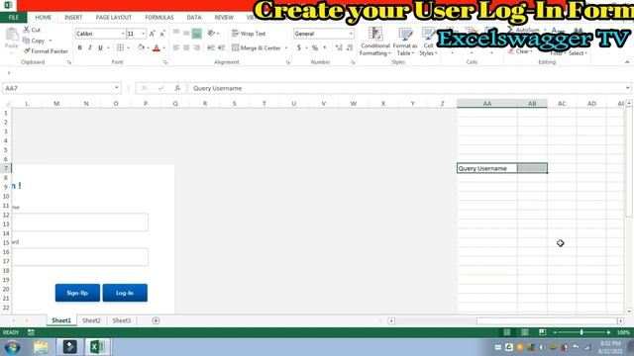
Task: Toggle Wrap Text
Action: (x=249, y=34)
